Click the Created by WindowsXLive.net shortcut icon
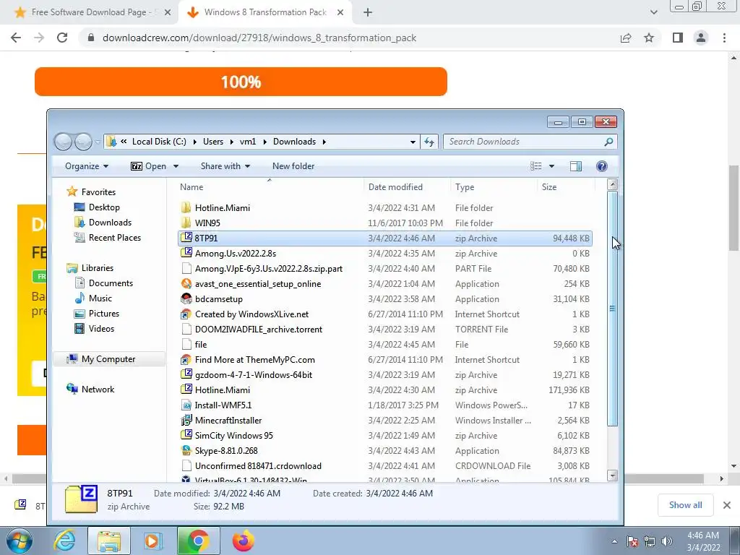This screenshot has height=555, width=740. point(186,314)
